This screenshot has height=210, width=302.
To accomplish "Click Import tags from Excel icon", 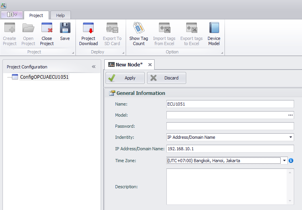I will (164, 28).
